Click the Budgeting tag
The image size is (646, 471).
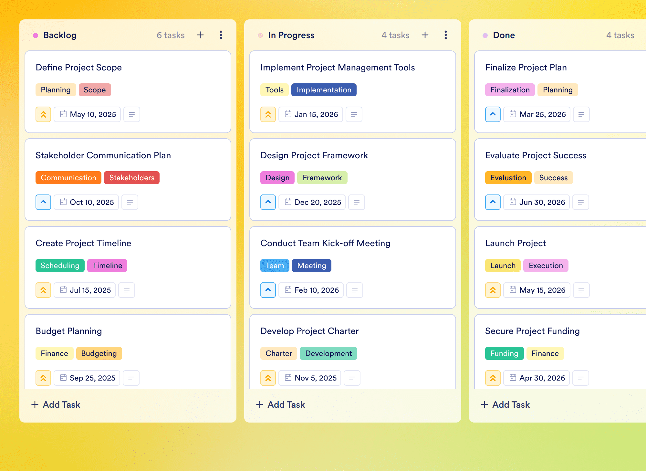[x=99, y=353]
